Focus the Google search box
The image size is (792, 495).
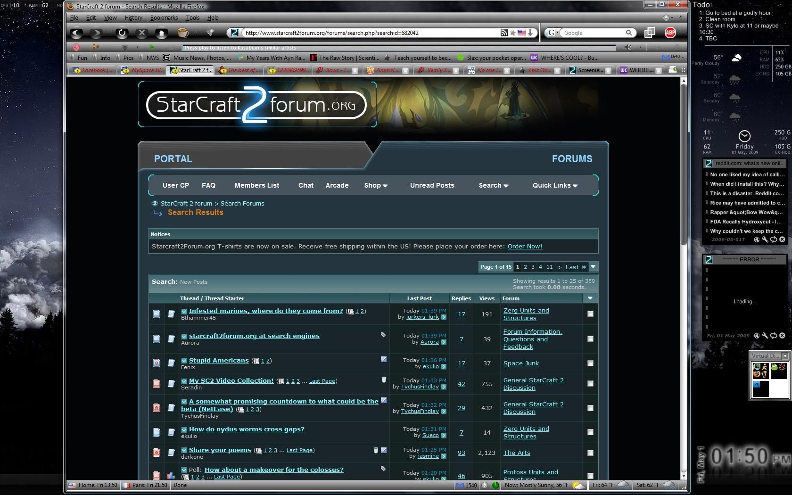(593, 33)
